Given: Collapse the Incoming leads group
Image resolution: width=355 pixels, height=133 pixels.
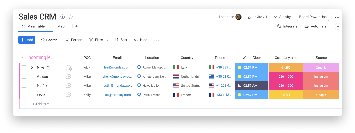Looking at the screenshot, I should pos(22,58).
